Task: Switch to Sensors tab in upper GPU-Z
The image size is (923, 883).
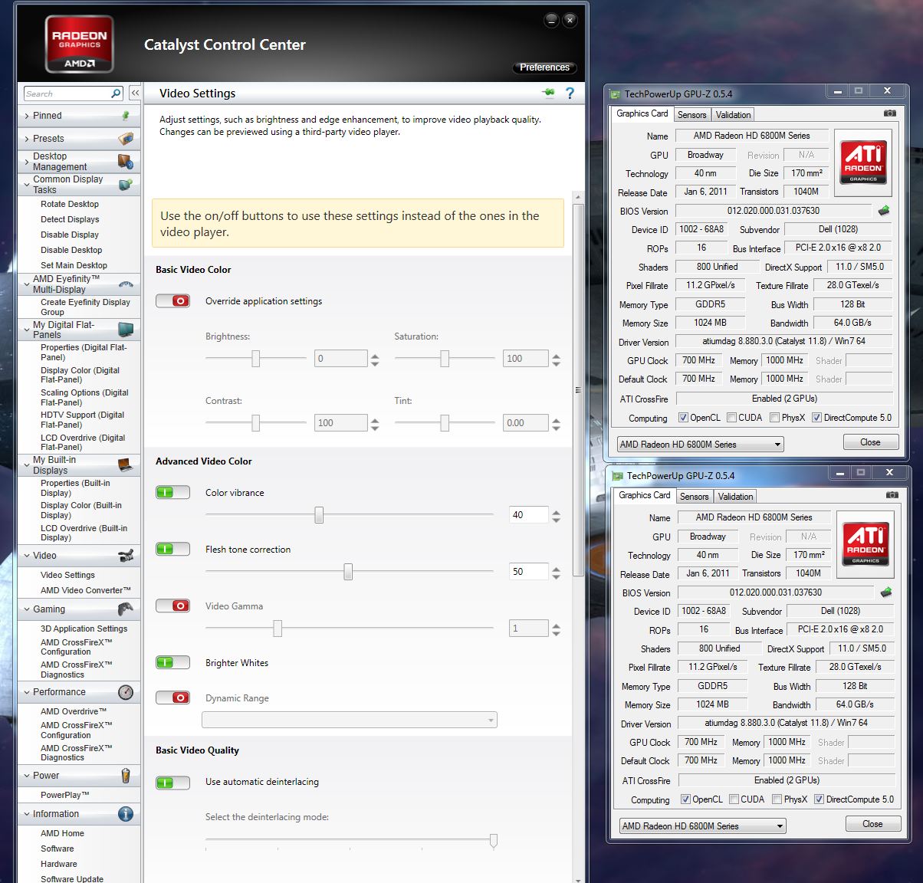Action: pos(692,115)
